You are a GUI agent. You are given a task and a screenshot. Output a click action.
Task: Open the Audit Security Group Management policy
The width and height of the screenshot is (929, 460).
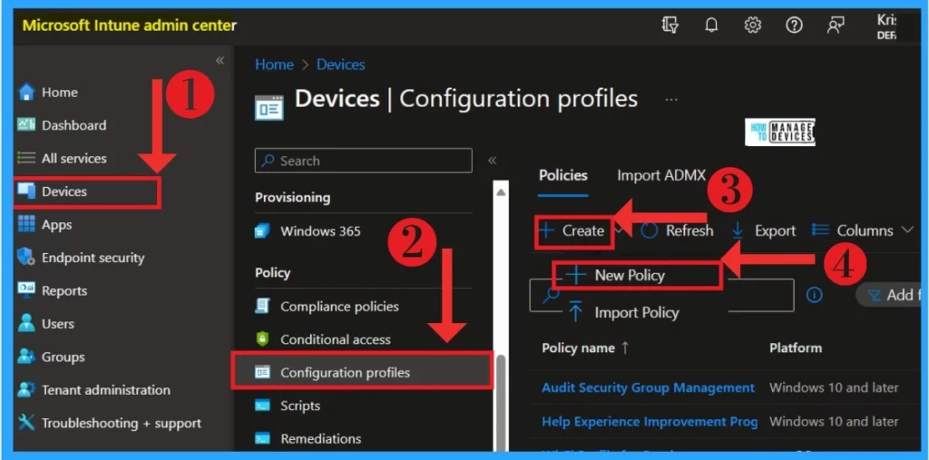(x=648, y=388)
